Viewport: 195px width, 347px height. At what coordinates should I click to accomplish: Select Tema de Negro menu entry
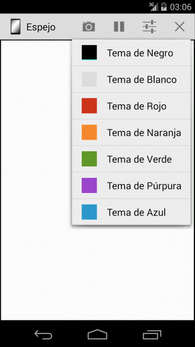coord(131,53)
